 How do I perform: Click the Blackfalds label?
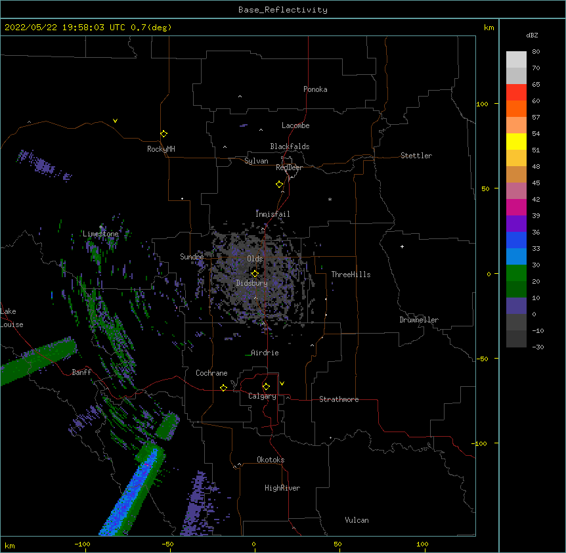click(290, 146)
